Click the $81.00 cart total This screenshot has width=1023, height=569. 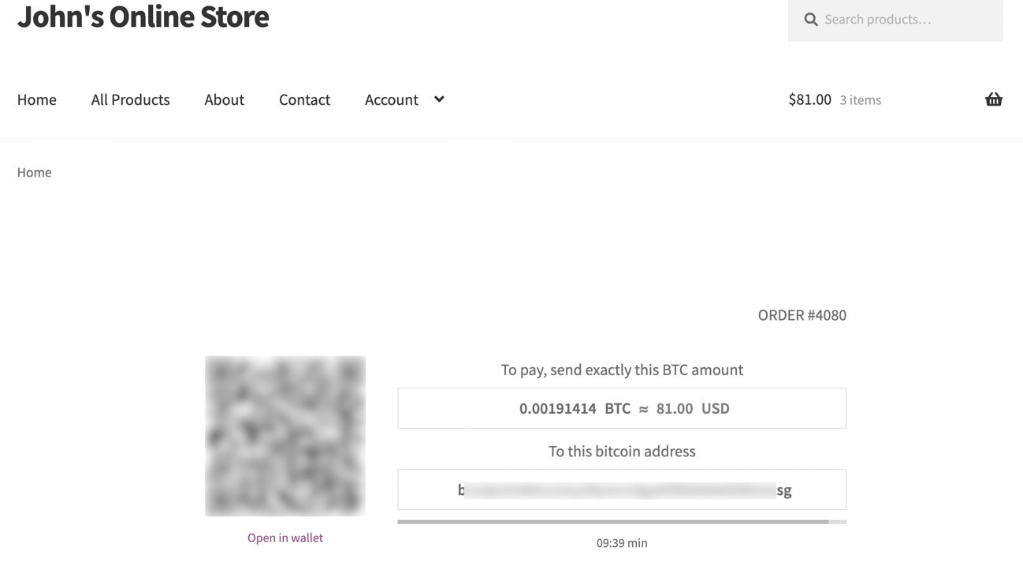(x=809, y=99)
